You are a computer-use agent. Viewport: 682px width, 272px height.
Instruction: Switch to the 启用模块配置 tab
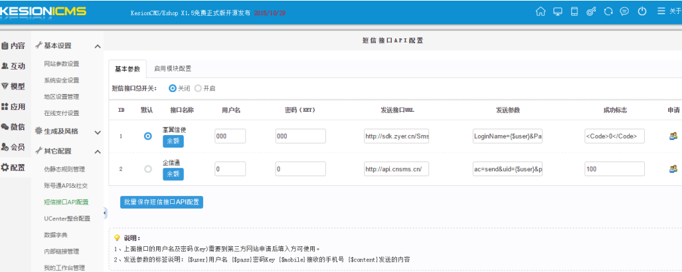coord(172,69)
